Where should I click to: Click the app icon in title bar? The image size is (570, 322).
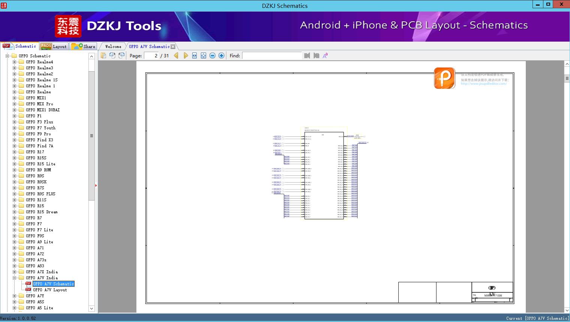[x=4, y=5]
